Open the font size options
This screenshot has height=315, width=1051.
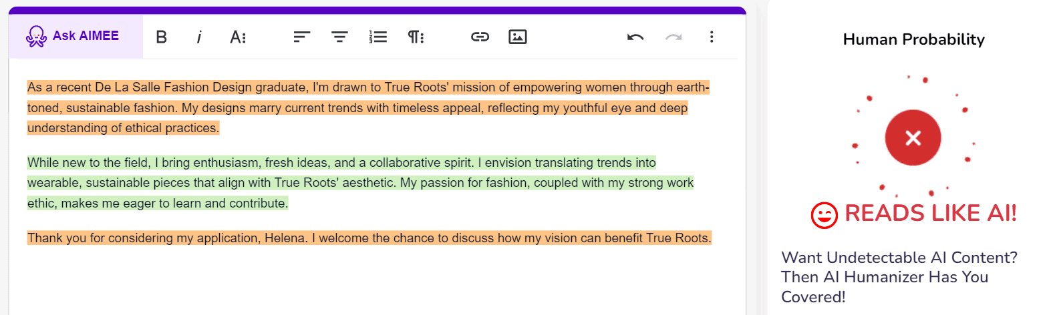(238, 37)
